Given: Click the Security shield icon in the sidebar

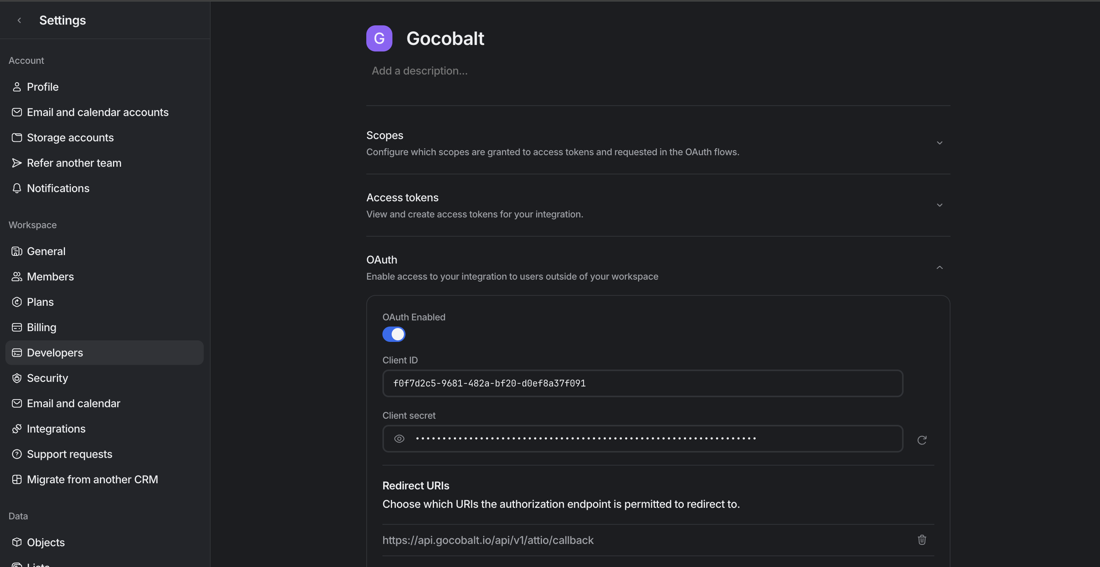Looking at the screenshot, I should point(17,378).
